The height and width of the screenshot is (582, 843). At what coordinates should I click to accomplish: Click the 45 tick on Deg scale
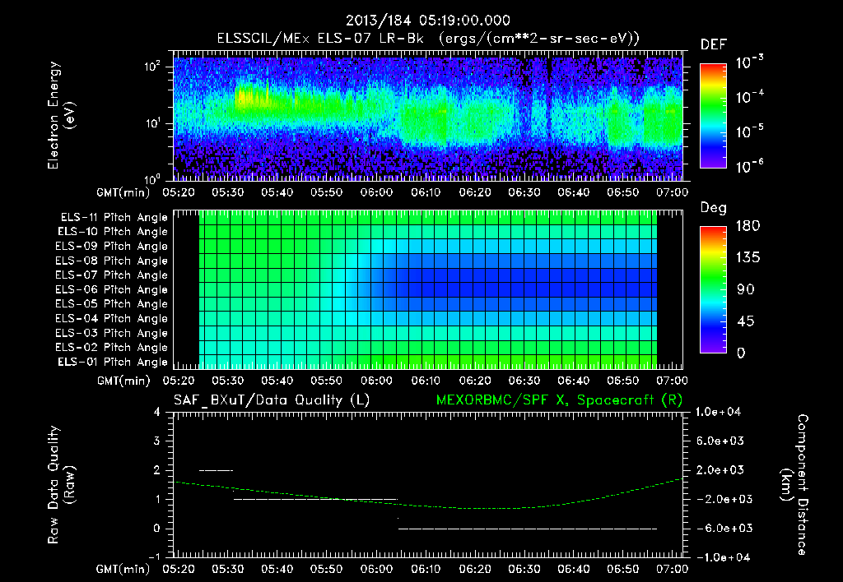[x=744, y=321]
